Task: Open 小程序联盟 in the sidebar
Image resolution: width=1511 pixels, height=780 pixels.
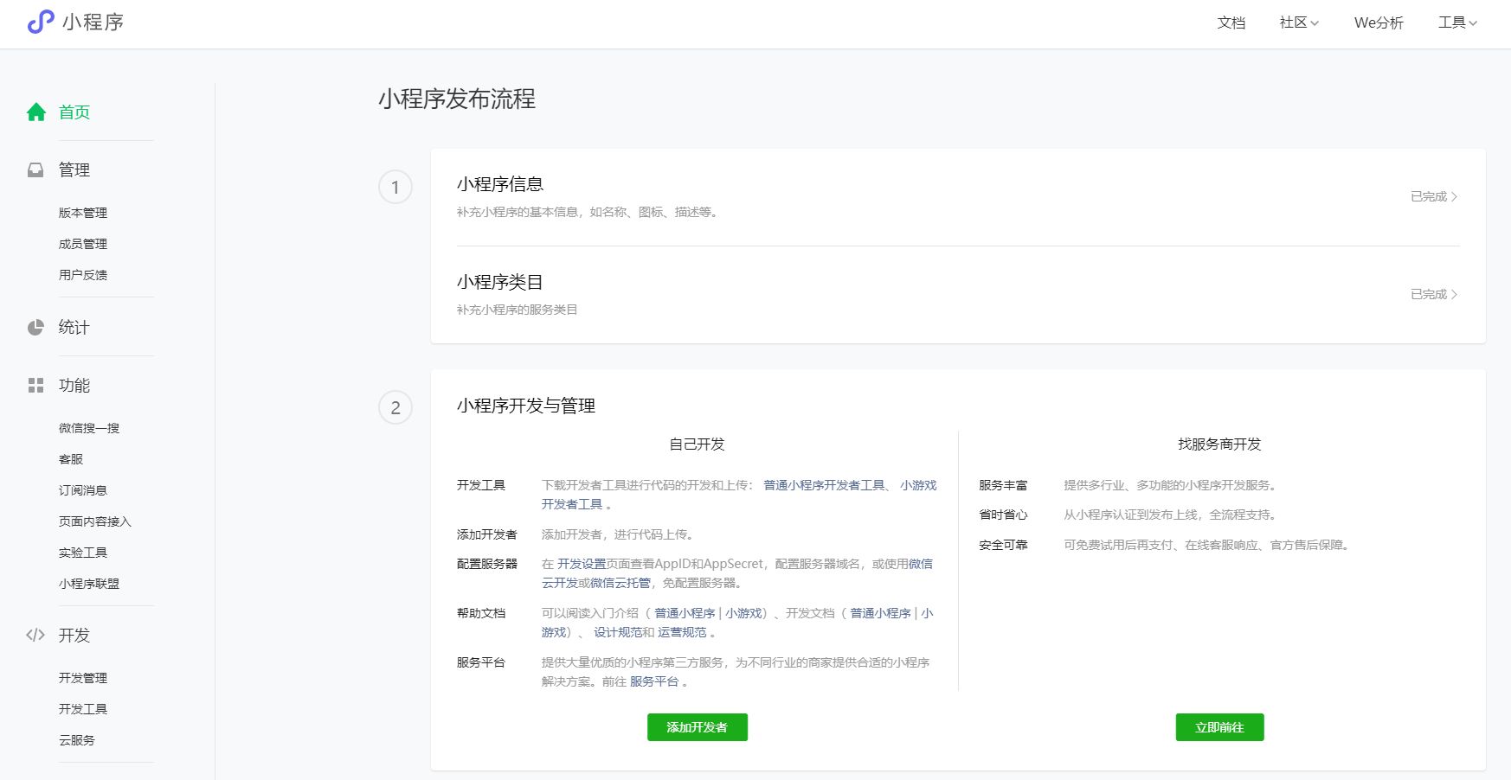Action: pyautogui.click(x=89, y=584)
